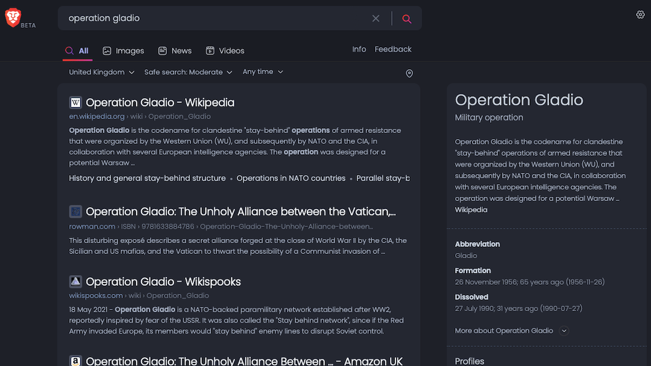
Task: Open the Any time filter dropdown
Action: pyautogui.click(x=263, y=72)
